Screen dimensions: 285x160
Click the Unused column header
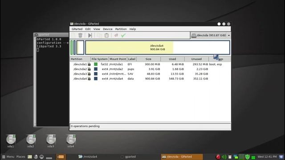(196, 59)
